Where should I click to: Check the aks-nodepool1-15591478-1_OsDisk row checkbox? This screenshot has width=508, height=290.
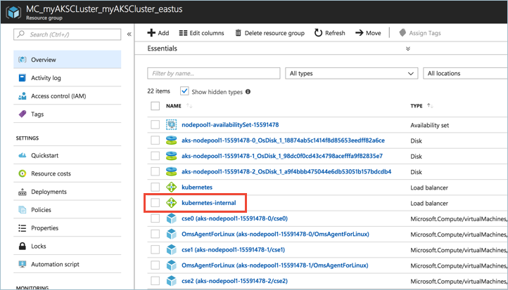(x=155, y=156)
